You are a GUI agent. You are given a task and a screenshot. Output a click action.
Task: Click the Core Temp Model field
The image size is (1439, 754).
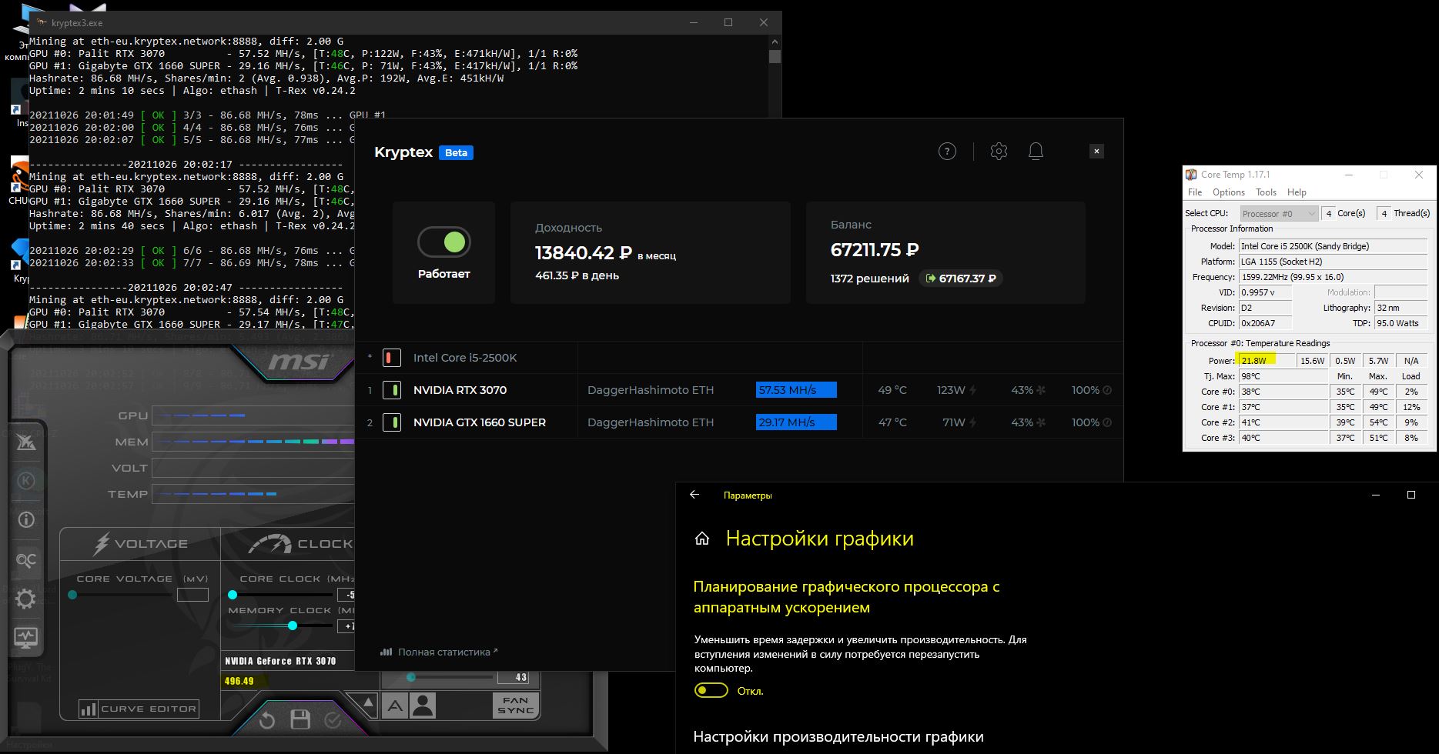[1333, 246]
